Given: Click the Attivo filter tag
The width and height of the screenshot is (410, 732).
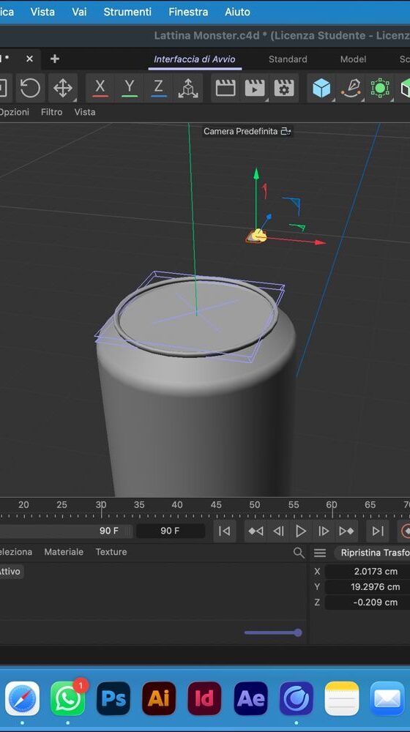Looking at the screenshot, I should [x=11, y=572].
